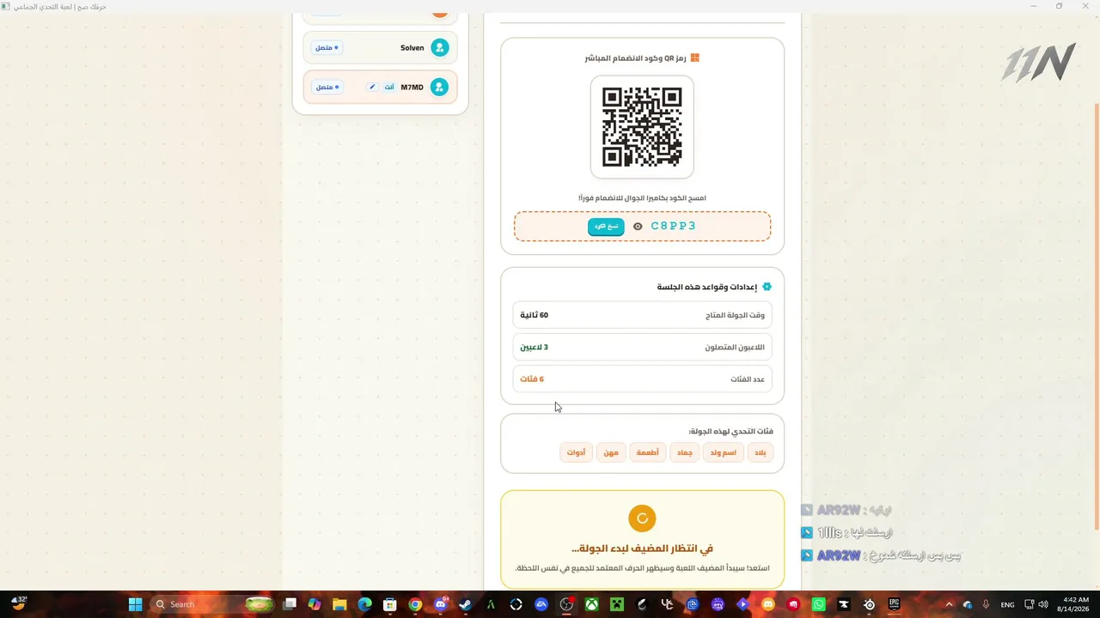Open Xbox app from taskbar
The width and height of the screenshot is (1100, 618).
[592, 604]
